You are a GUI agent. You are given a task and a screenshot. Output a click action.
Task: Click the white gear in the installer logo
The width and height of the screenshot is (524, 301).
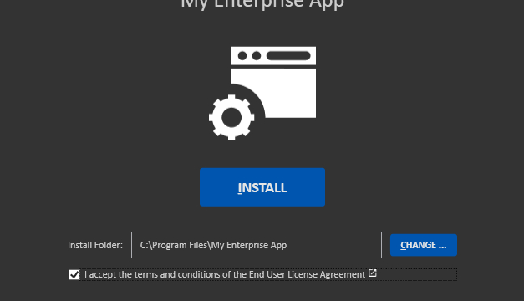click(231, 117)
